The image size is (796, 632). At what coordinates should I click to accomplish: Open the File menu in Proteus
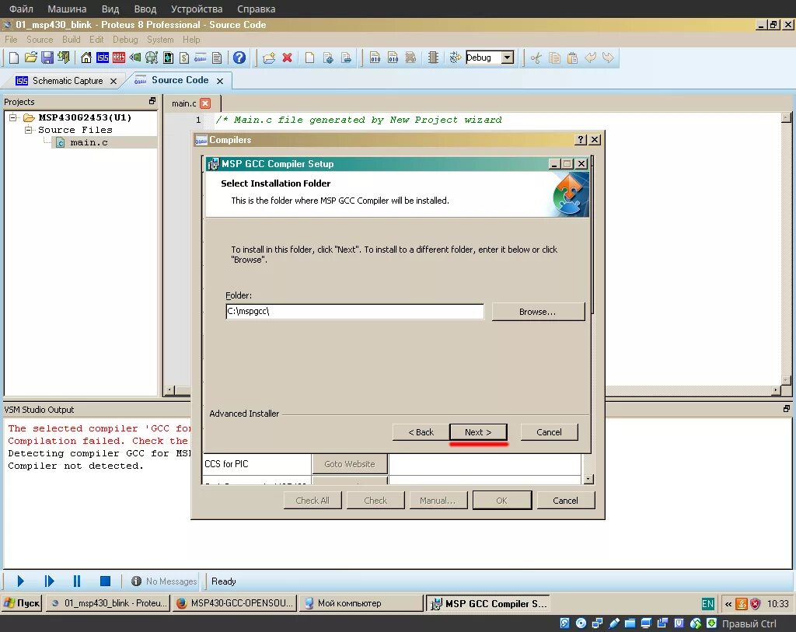[11, 40]
